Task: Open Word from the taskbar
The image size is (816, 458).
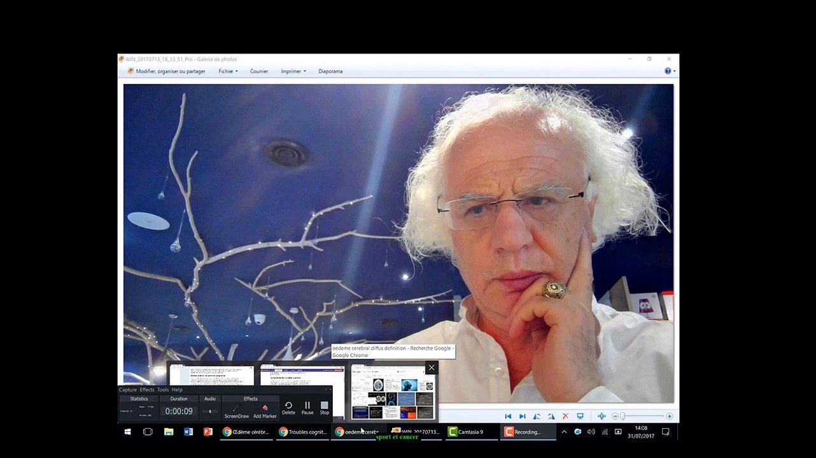Action: click(188, 432)
